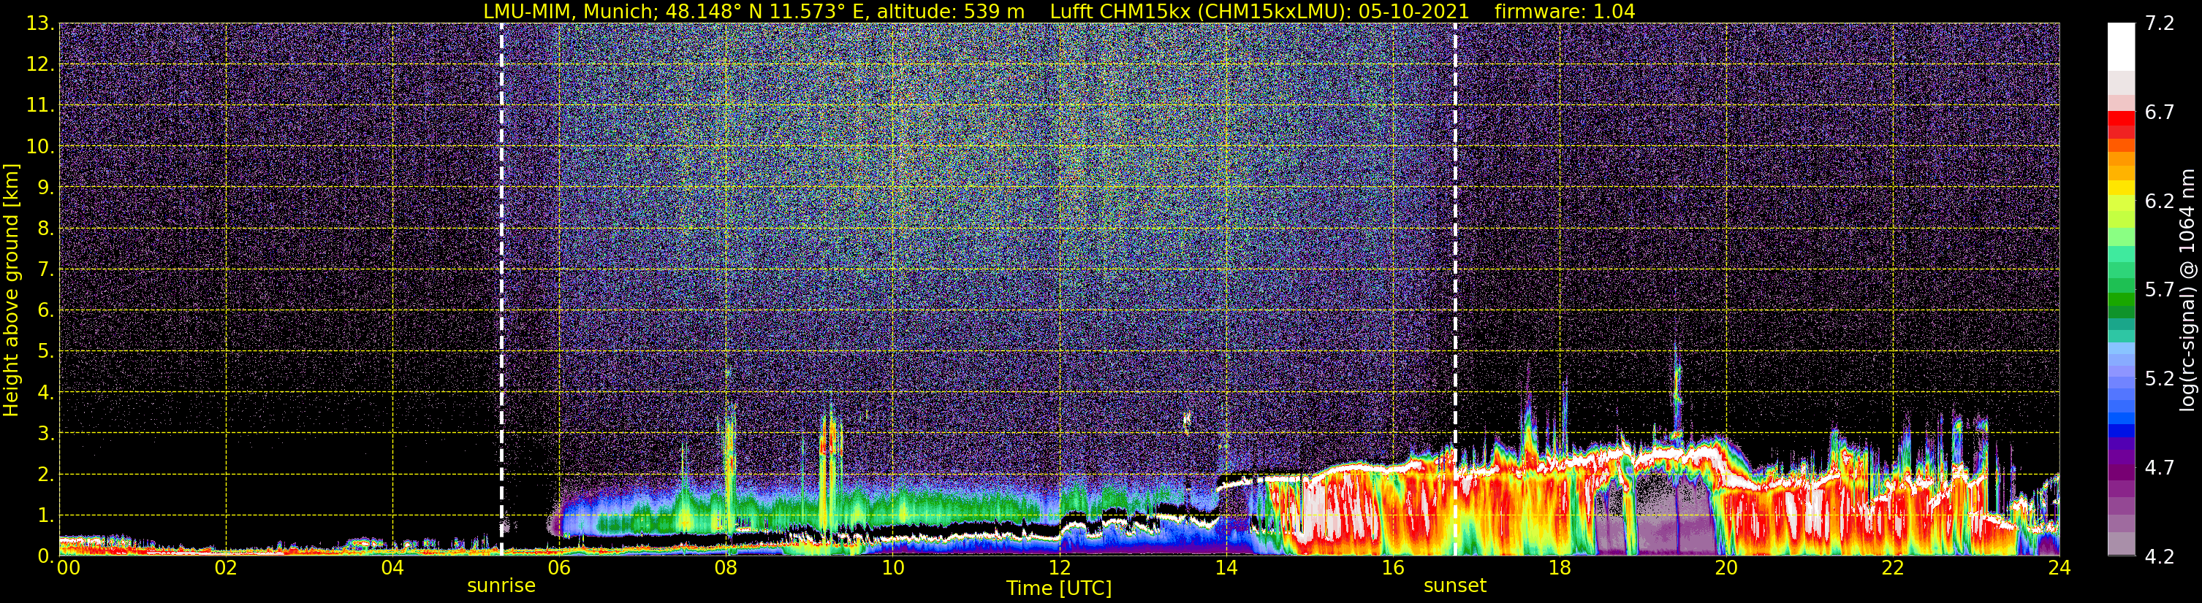Click the height axis tick "5."
The image size is (2202, 603).
tap(45, 352)
